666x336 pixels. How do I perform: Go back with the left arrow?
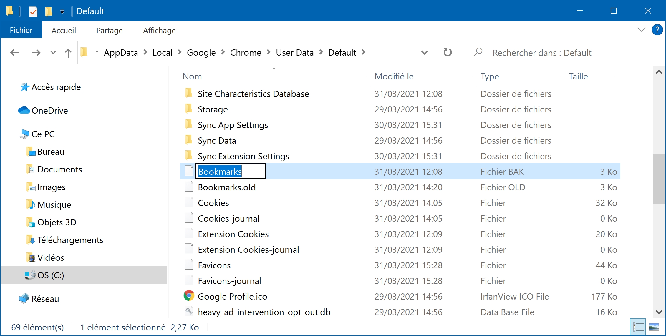(15, 53)
